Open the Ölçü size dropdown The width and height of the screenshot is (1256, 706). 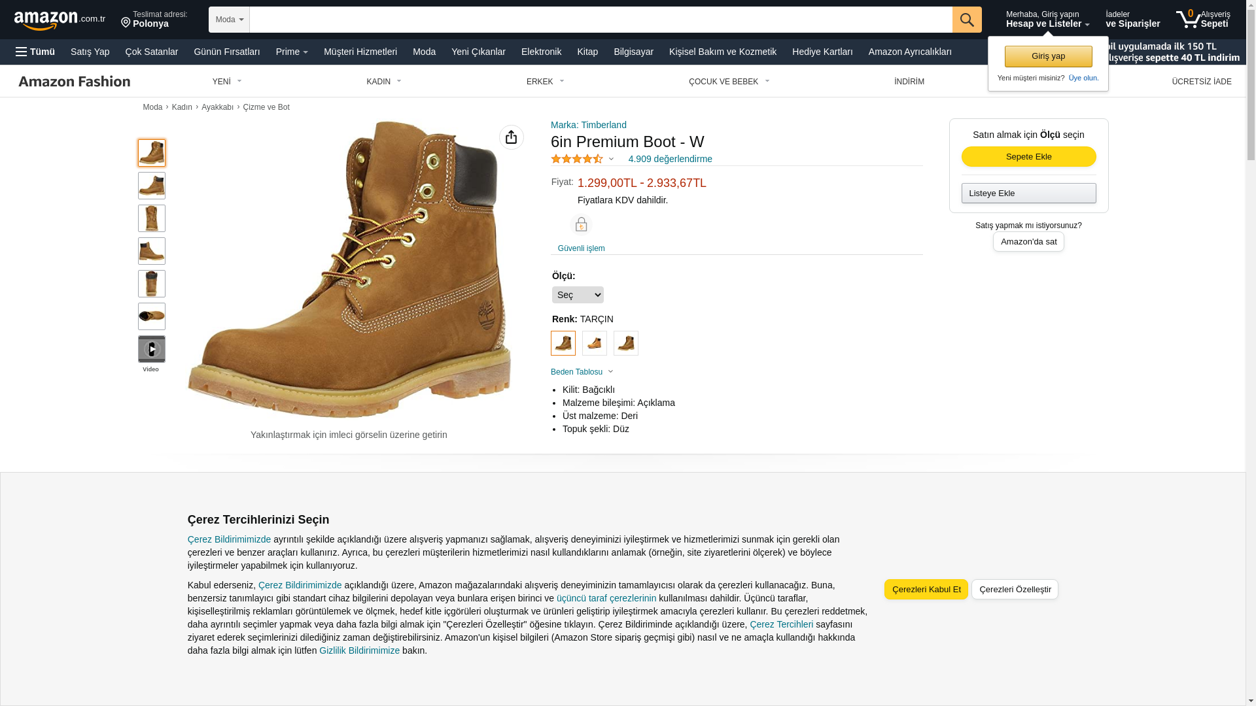click(x=578, y=295)
